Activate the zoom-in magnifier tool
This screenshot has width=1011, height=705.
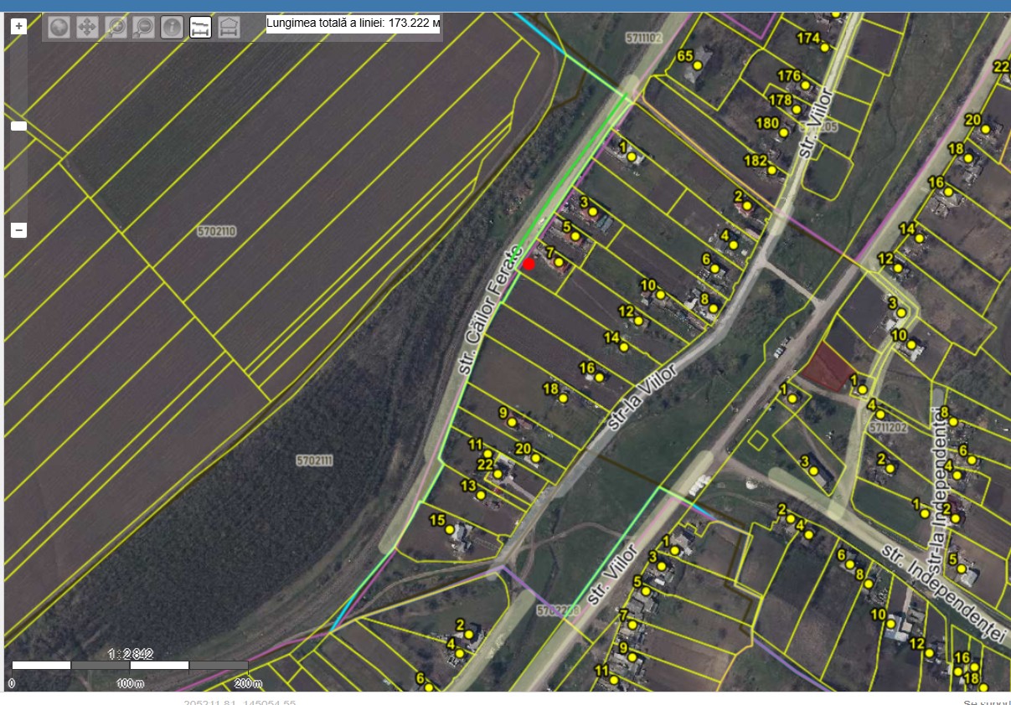tap(115, 28)
